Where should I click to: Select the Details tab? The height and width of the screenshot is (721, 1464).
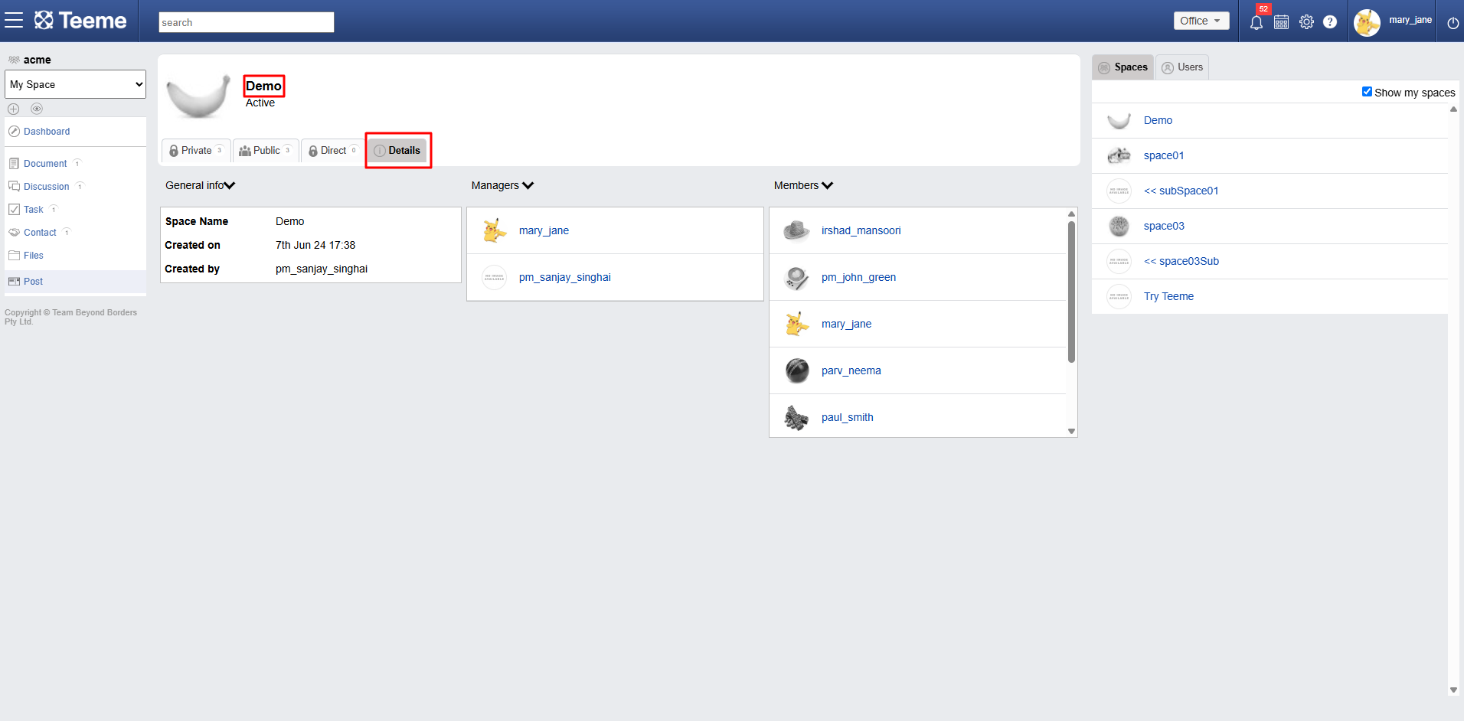click(397, 151)
